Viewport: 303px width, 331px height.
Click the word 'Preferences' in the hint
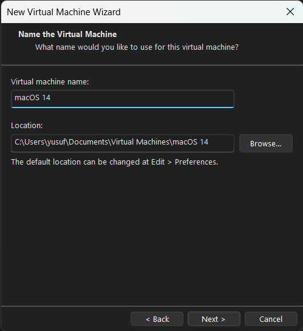click(x=196, y=162)
